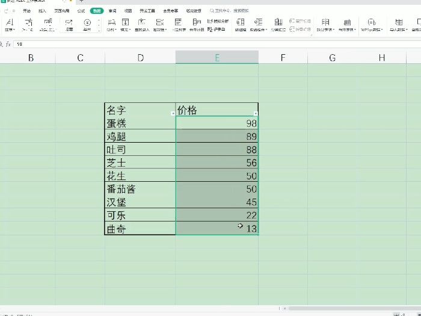The width and height of the screenshot is (421, 316).
Task: Select column F header
Action: tap(283, 58)
